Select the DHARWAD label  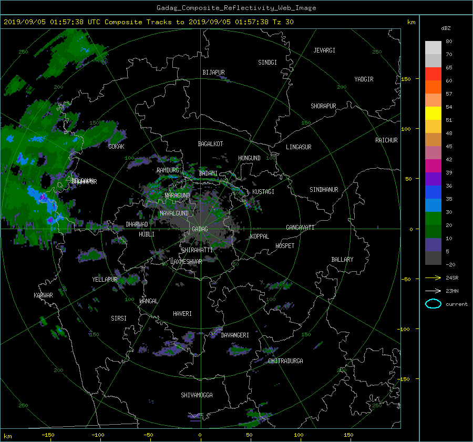(137, 224)
